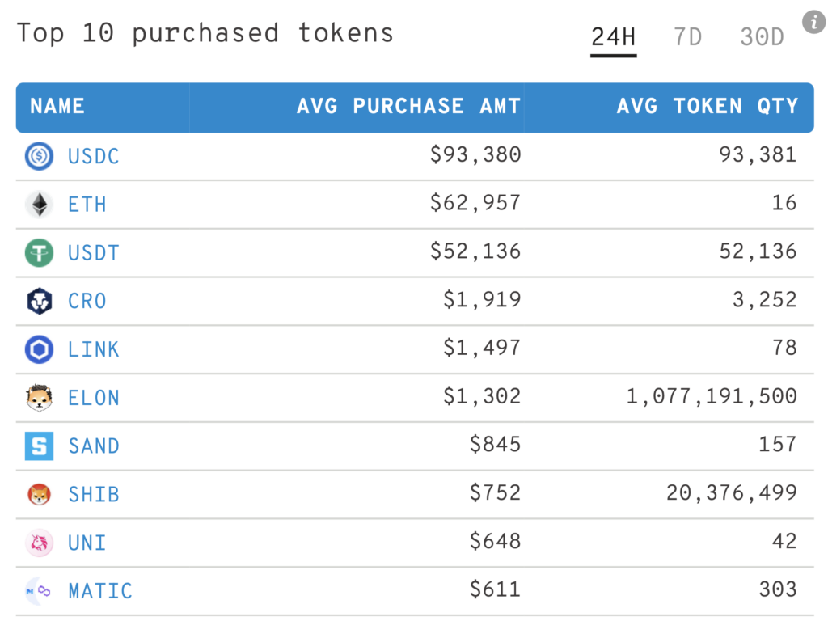Click the Ethereum diamond icon
This screenshot has height=621, width=828.
click(39, 205)
